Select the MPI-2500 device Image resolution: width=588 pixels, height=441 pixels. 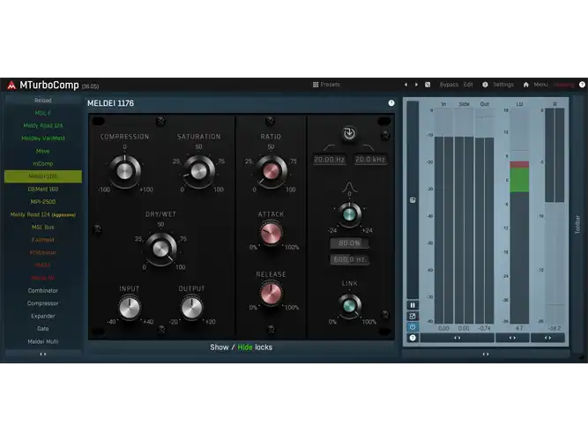43,202
